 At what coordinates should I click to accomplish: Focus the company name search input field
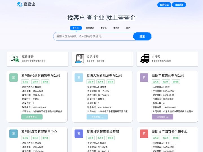click(x=93, y=36)
